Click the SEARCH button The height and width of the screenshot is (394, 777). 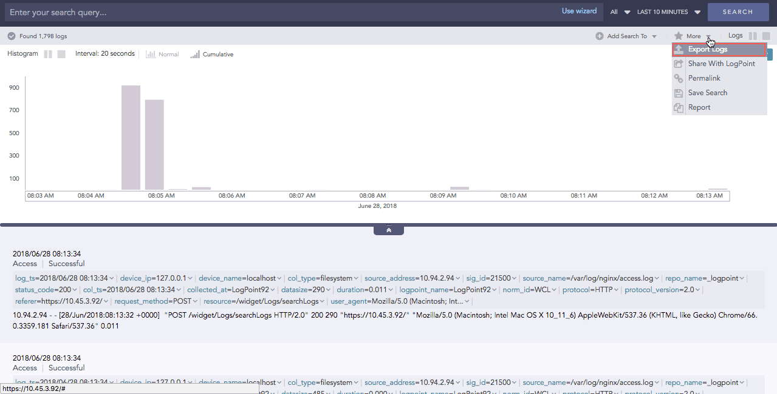pyautogui.click(x=738, y=12)
